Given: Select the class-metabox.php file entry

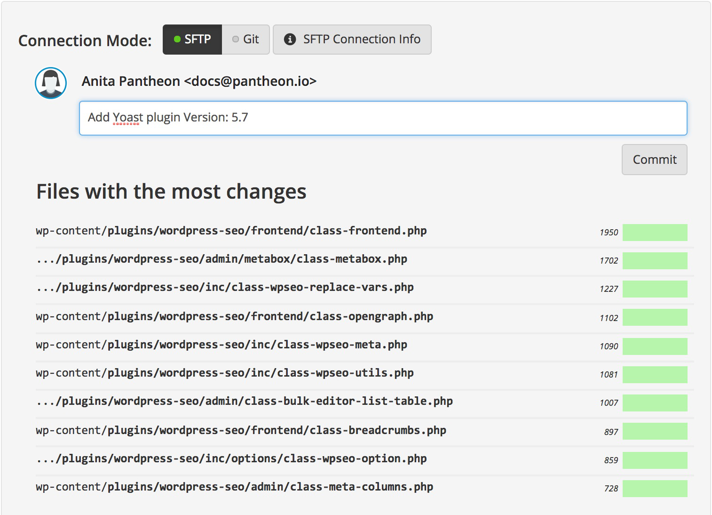Looking at the screenshot, I should pos(222,259).
